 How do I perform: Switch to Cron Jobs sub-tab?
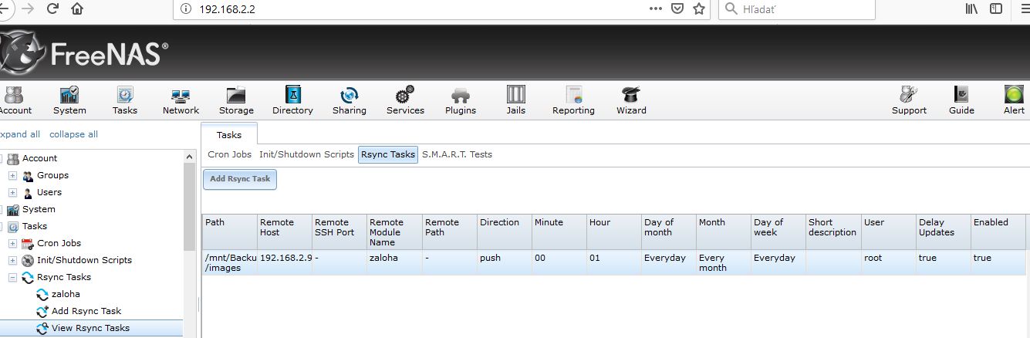coord(229,154)
